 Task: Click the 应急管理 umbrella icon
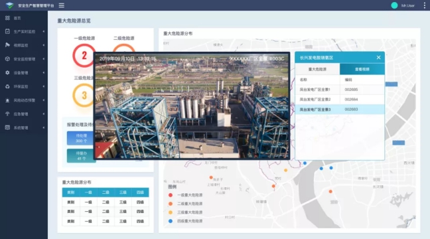click(7, 114)
